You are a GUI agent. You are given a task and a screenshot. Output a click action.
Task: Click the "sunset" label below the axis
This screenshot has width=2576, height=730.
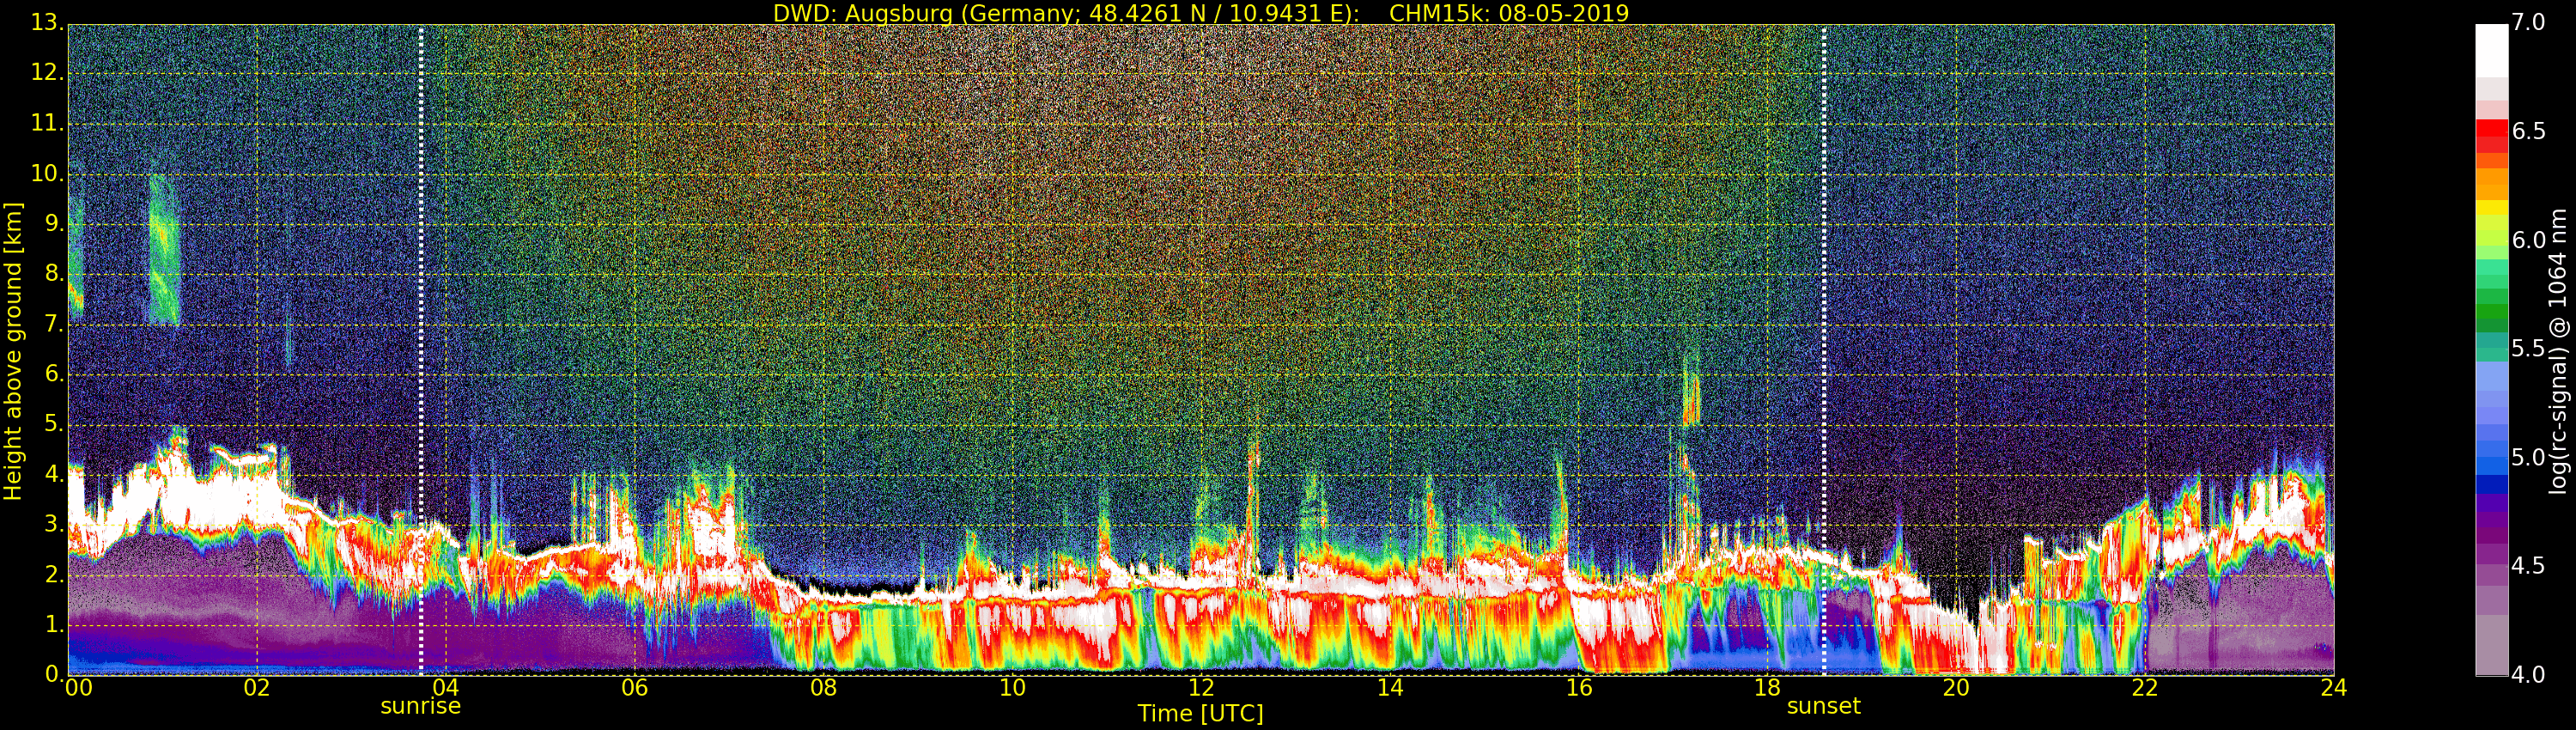click(x=1823, y=706)
